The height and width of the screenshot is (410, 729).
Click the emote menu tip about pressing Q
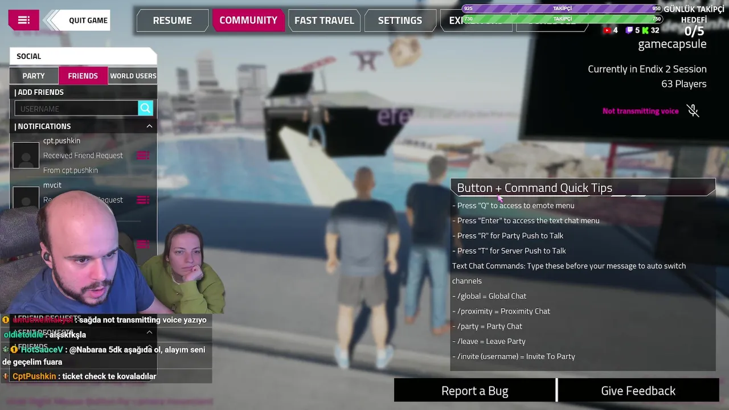513,206
